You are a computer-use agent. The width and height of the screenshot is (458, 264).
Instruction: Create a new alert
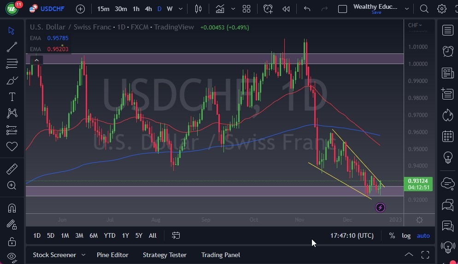(268, 9)
